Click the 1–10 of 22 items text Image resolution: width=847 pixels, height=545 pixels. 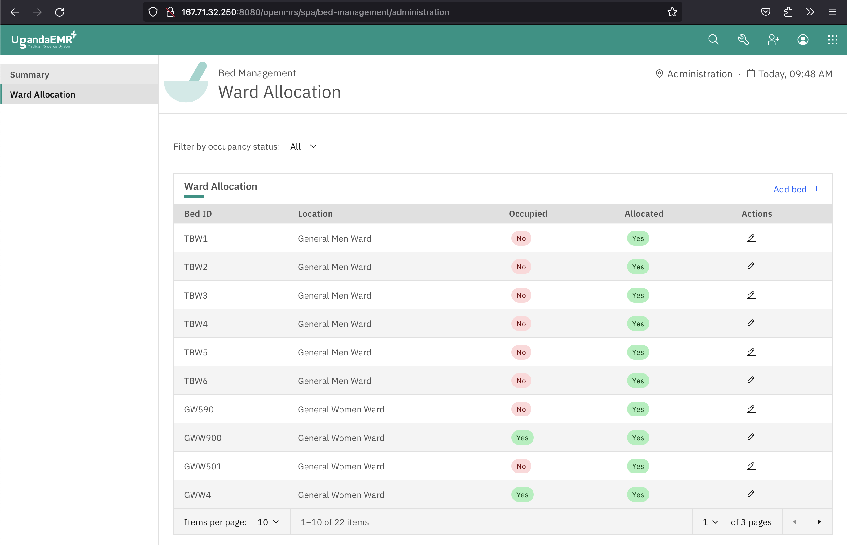pos(335,522)
